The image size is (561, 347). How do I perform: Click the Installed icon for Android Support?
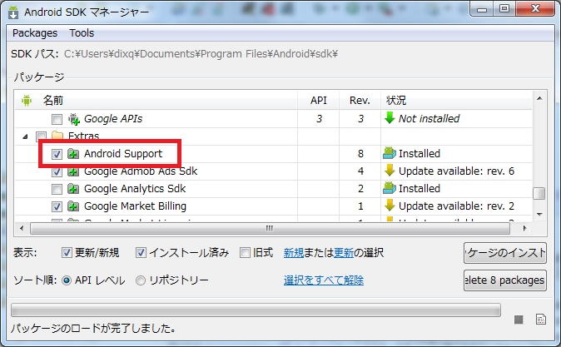tap(390, 153)
